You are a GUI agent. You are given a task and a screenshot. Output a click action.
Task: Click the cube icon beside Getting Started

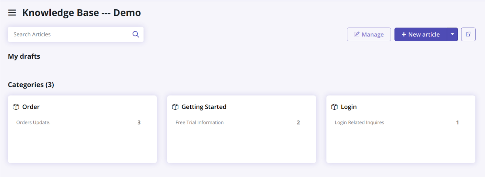(176, 107)
